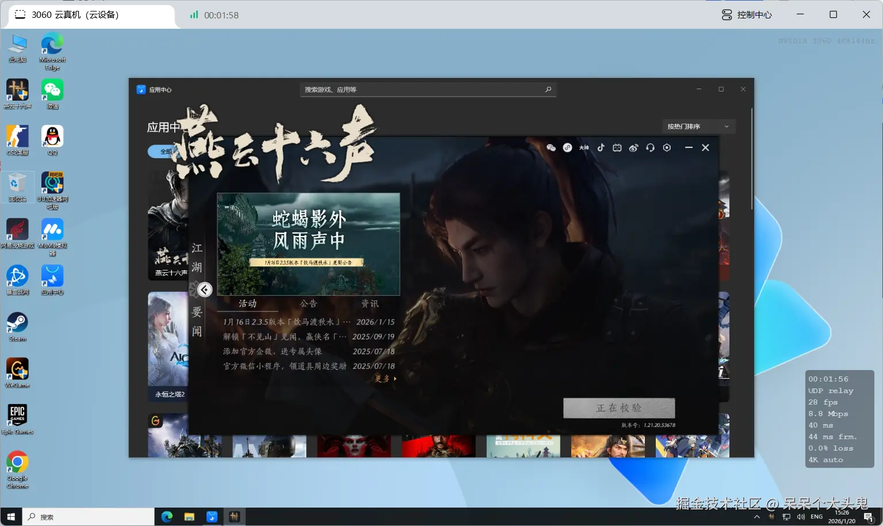Image resolution: width=883 pixels, height=526 pixels.
Task: Open 微信 desktop icon
Action: [52, 94]
